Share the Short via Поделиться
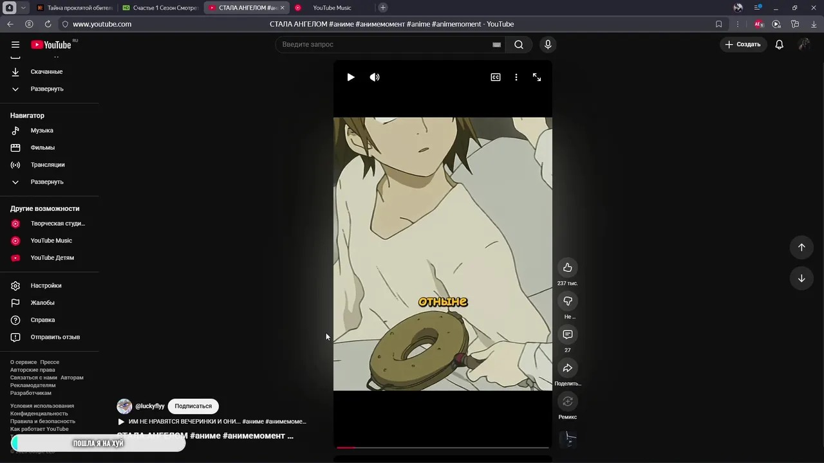This screenshot has width=824, height=463. pos(567,368)
